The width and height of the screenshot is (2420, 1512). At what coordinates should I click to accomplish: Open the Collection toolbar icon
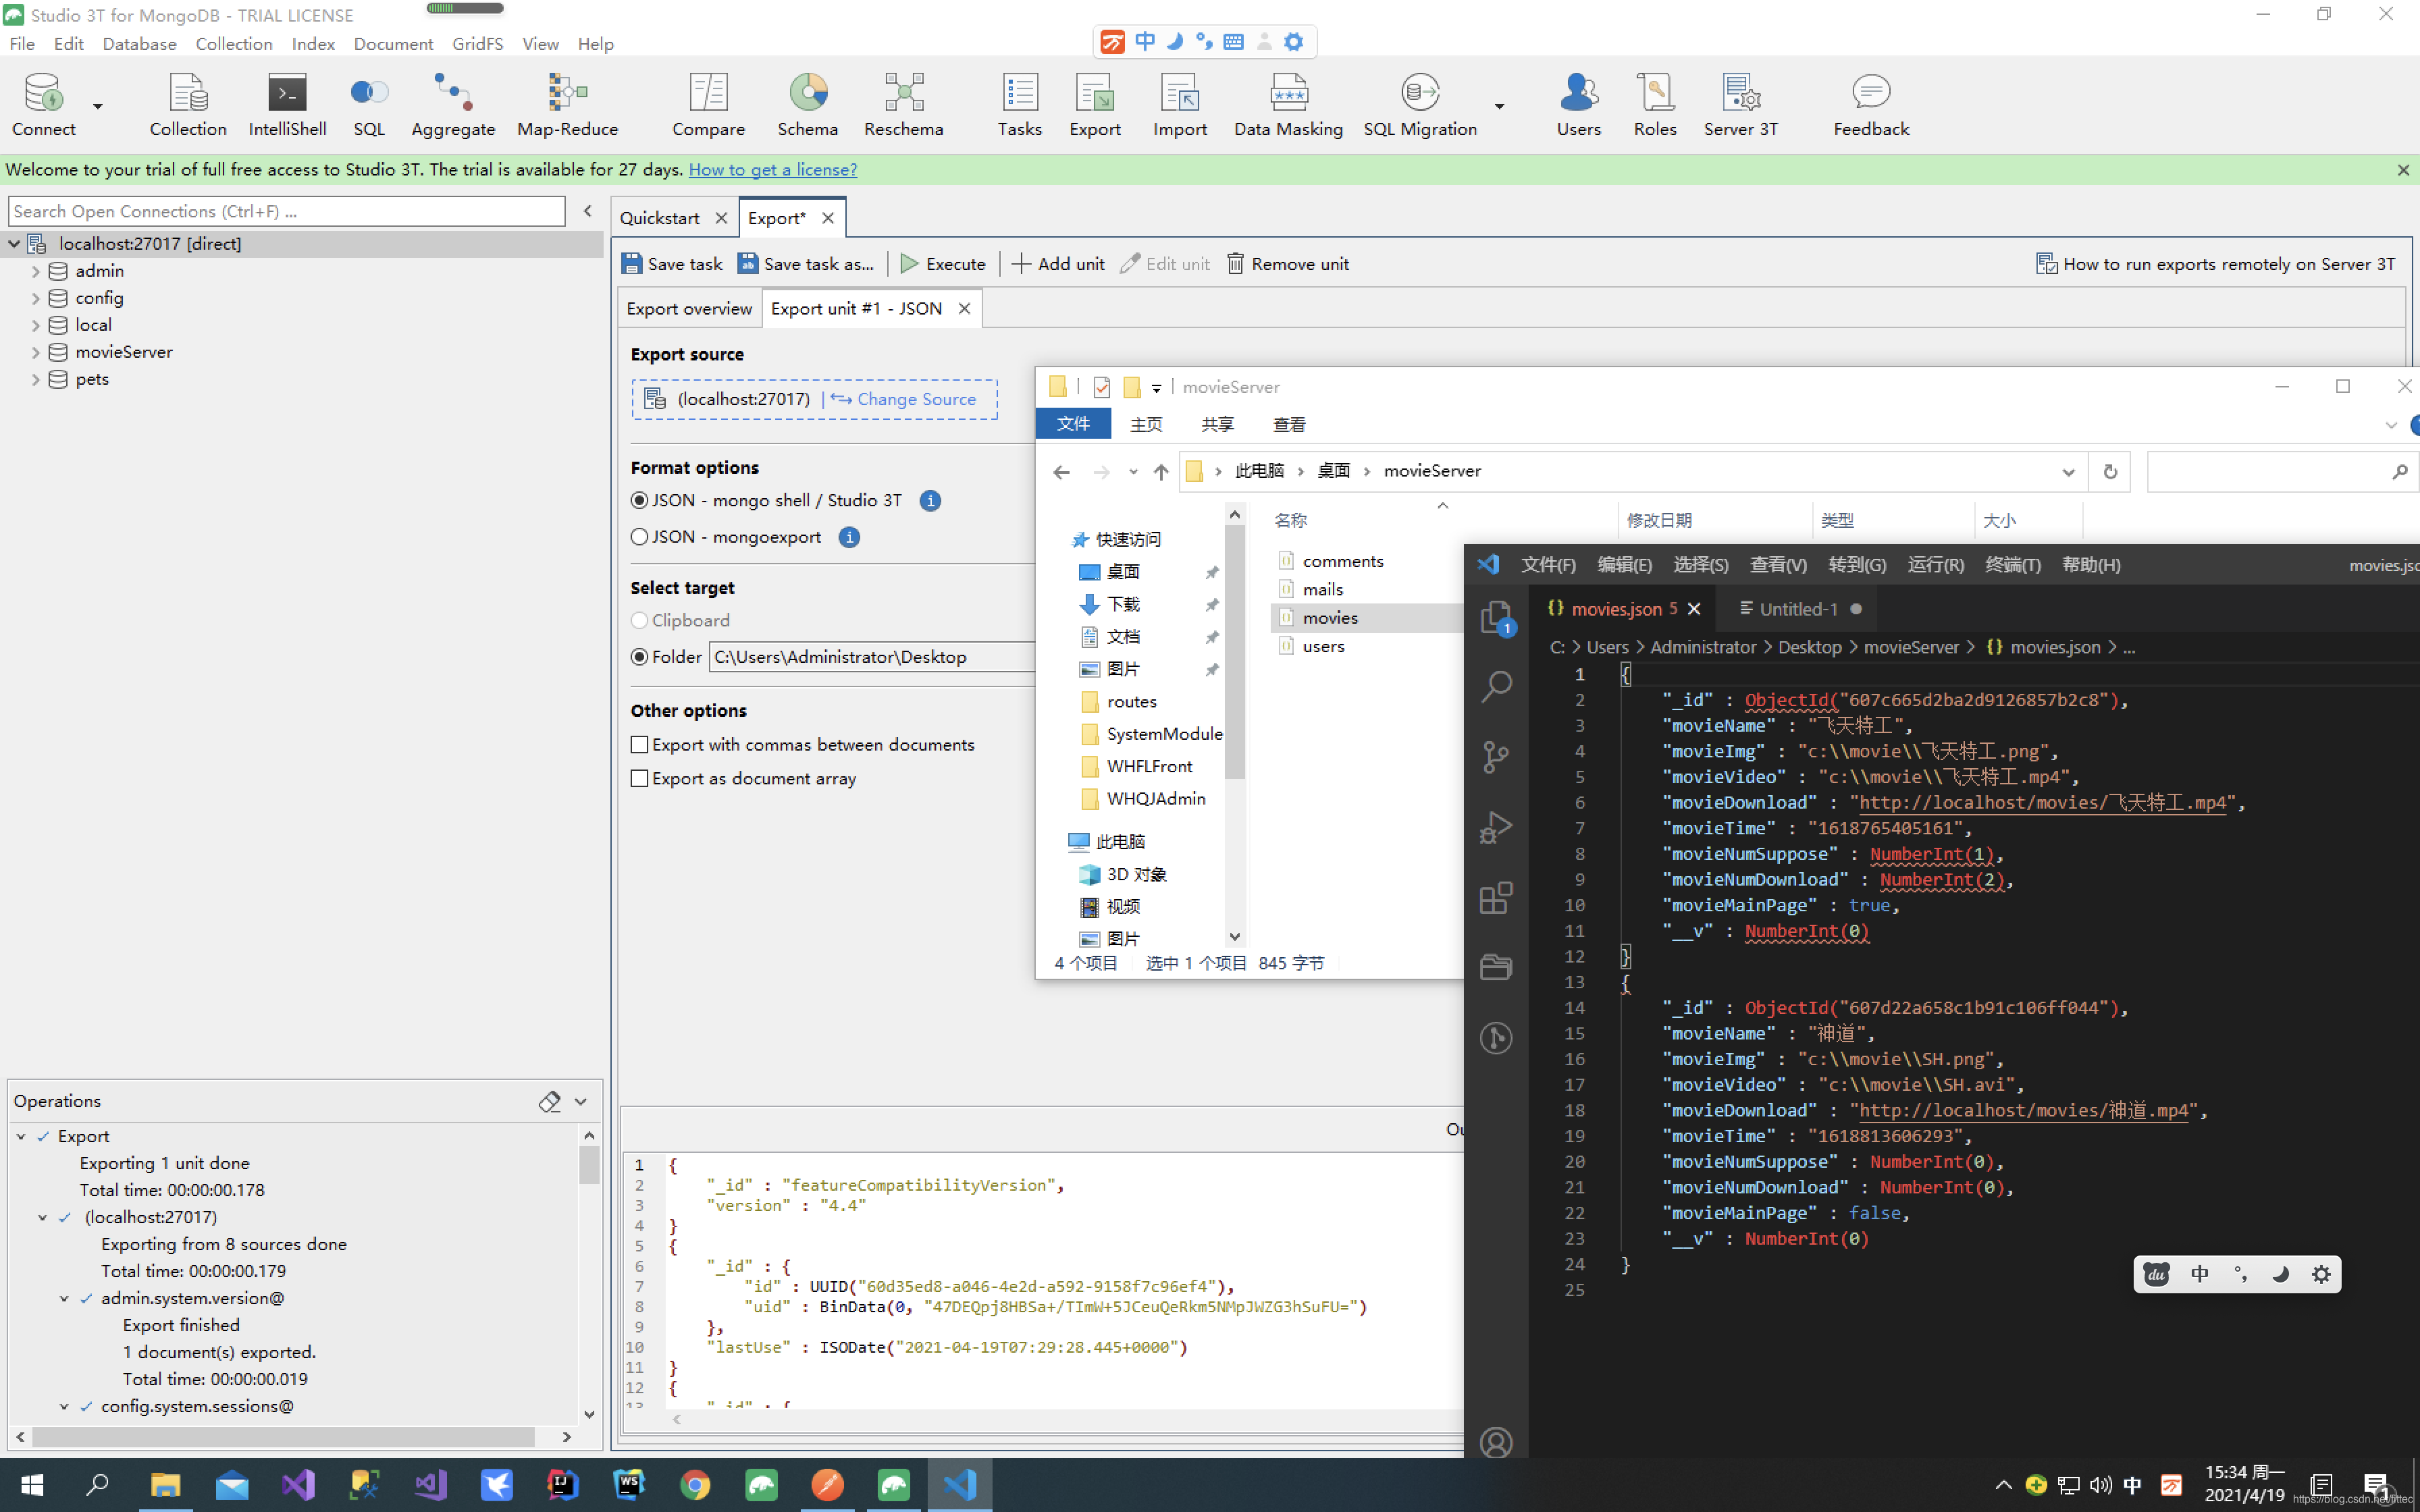[188, 104]
